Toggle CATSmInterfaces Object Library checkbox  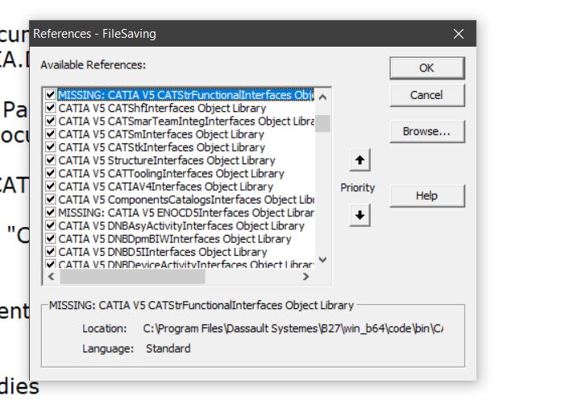tap(51, 134)
